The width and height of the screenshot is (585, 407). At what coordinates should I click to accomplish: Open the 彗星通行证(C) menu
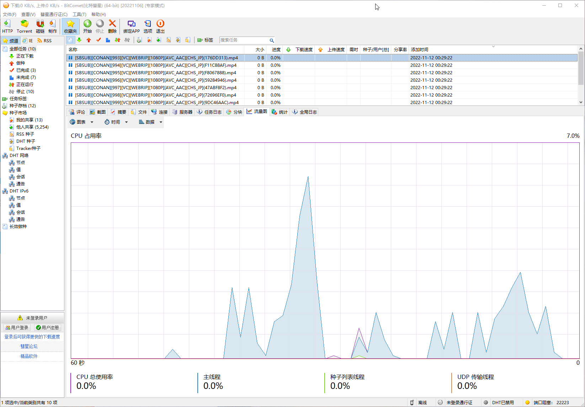(x=54, y=15)
